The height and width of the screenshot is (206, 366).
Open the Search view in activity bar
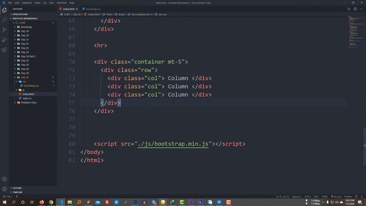(4, 20)
